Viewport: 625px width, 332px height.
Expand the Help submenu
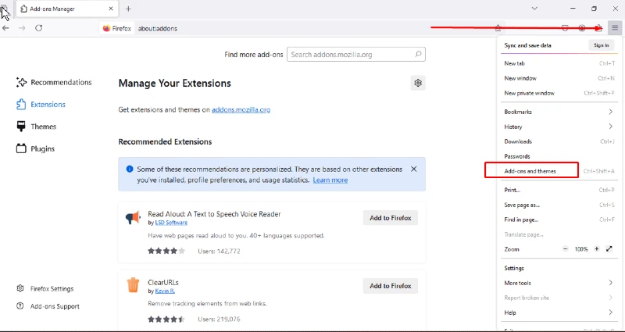pyautogui.click(x=558, y=312)
